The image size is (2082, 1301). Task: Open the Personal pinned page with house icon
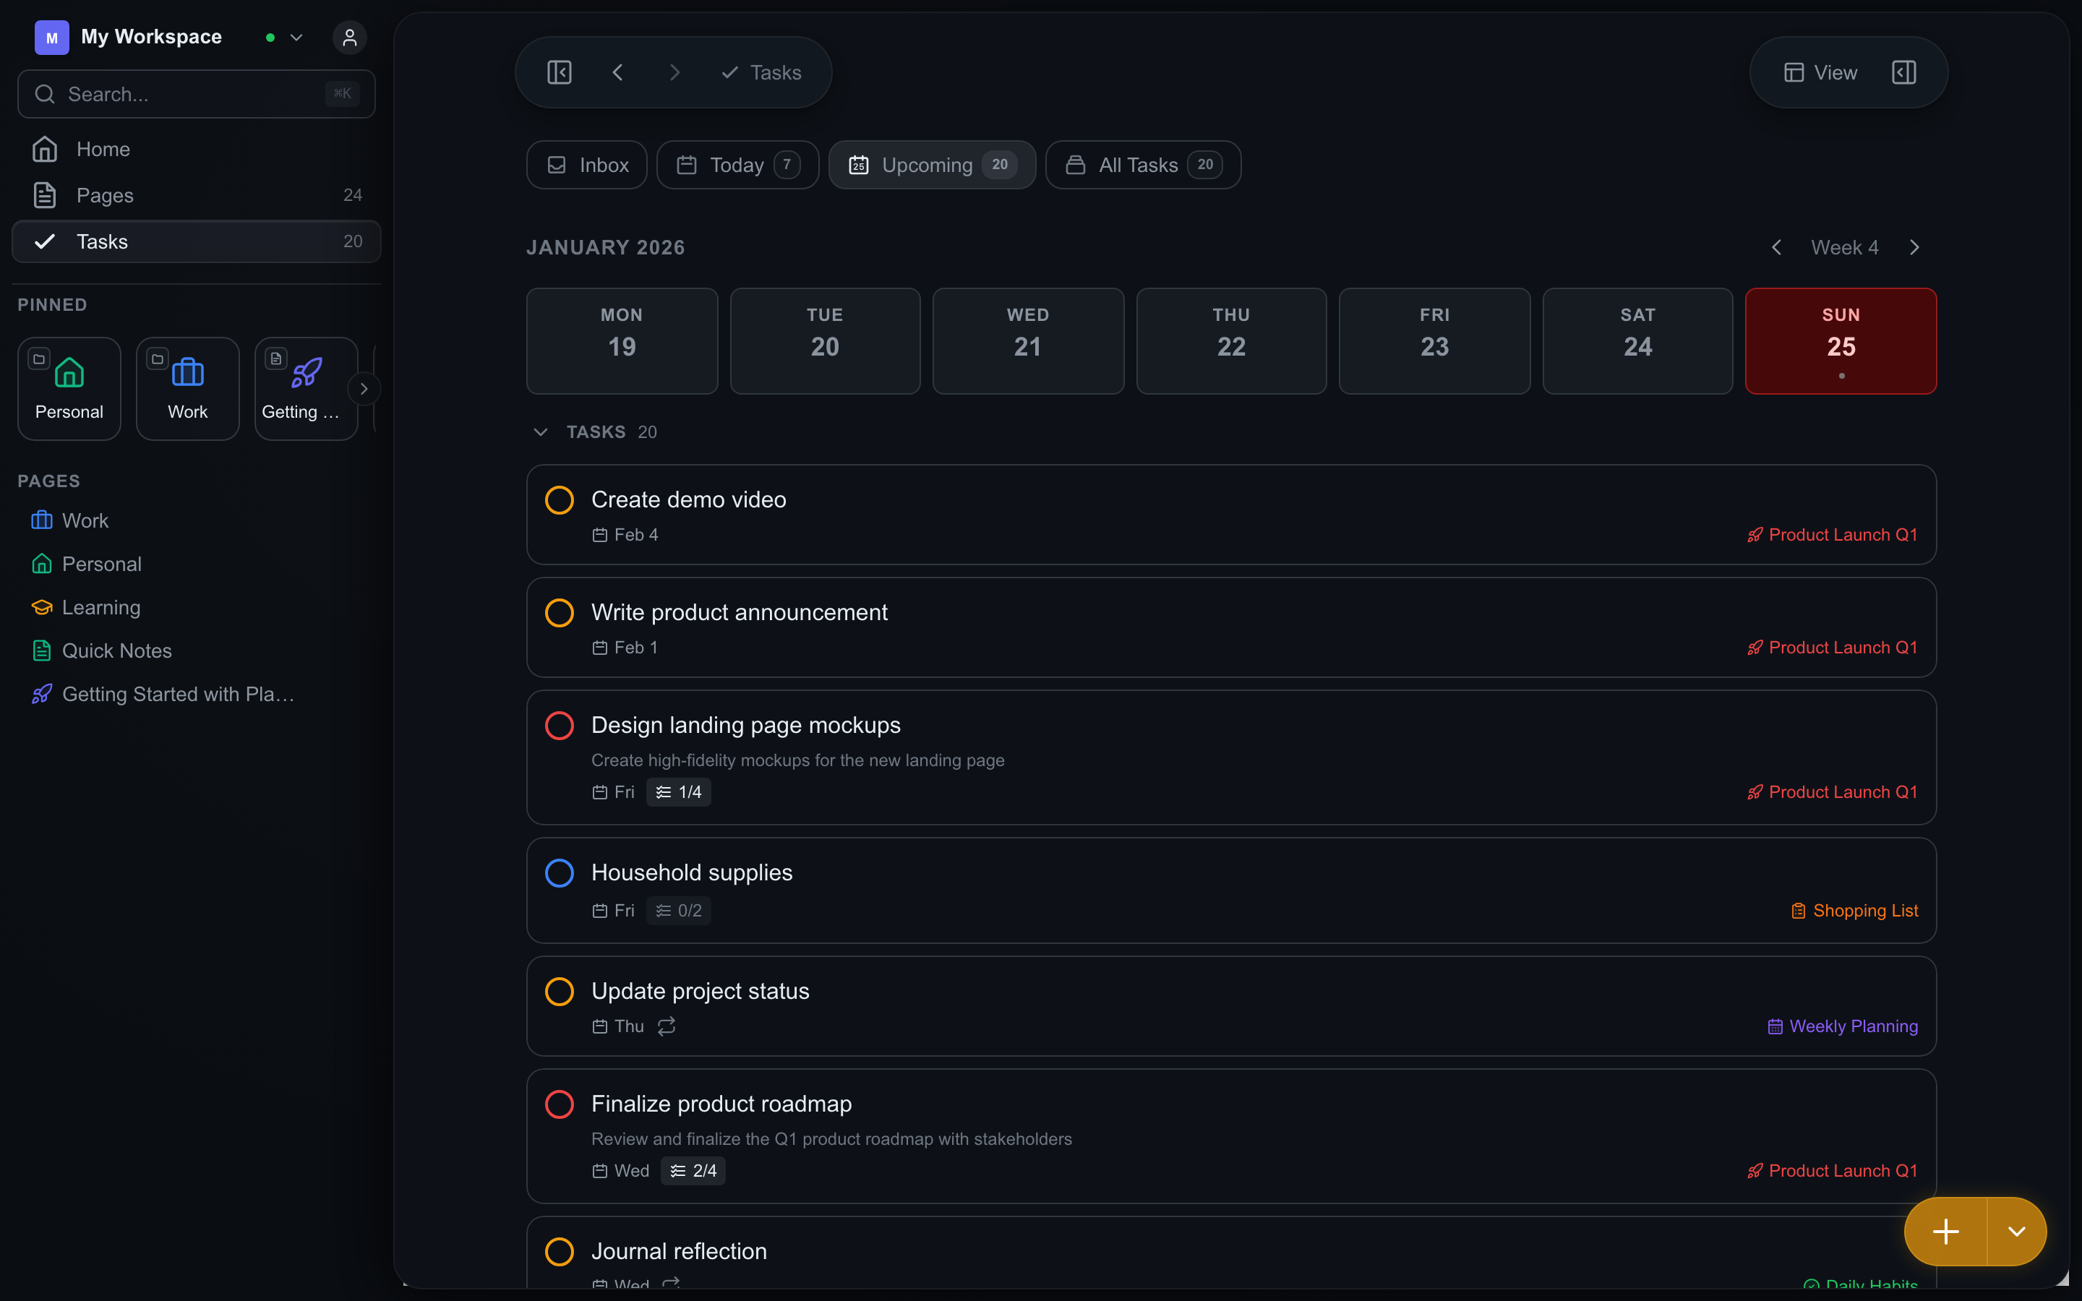[x=68, y=388]
